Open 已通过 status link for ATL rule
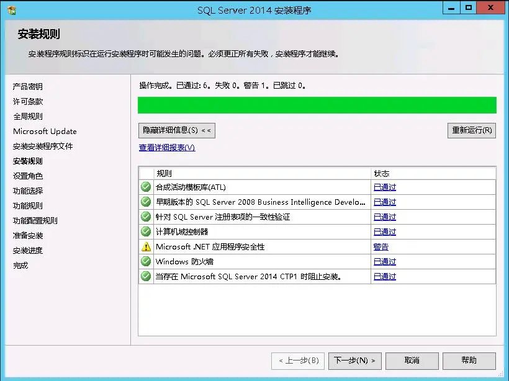The width and height of the screenshot is (509, 381). pos(385,187)
